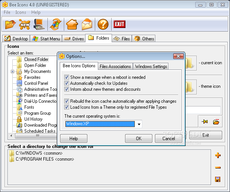Select the Folders tab

pyautogui.click(x=99, y=38)
